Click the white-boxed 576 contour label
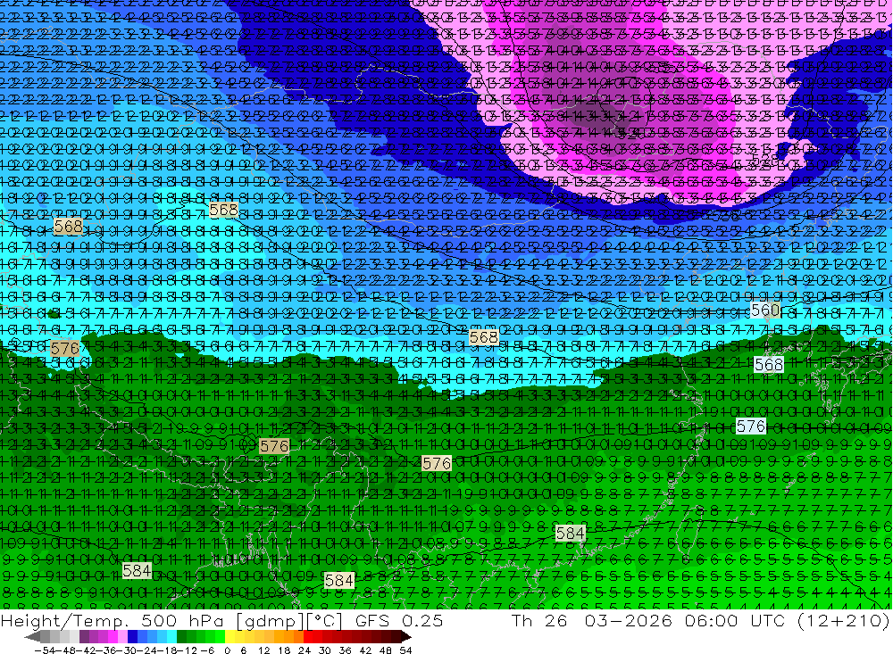This screenshot has width=893, height=654. point(751,426)
